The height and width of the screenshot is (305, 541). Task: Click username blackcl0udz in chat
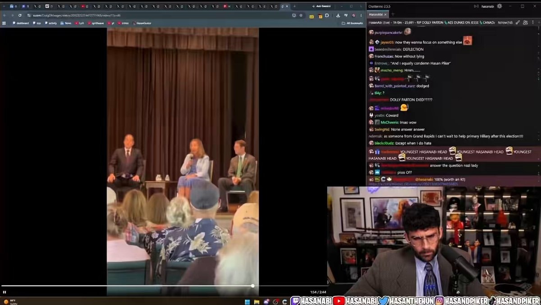(384, 143)
